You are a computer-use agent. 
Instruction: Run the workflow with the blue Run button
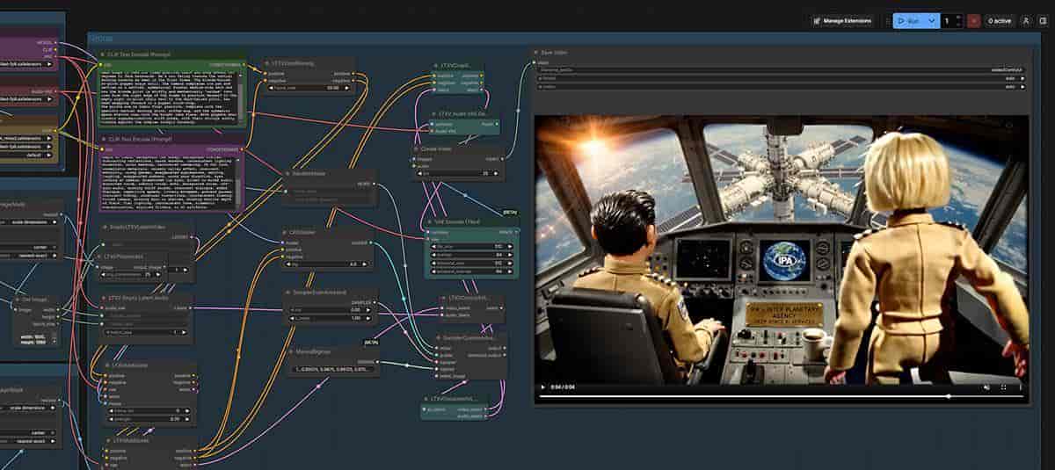(909, 20)
